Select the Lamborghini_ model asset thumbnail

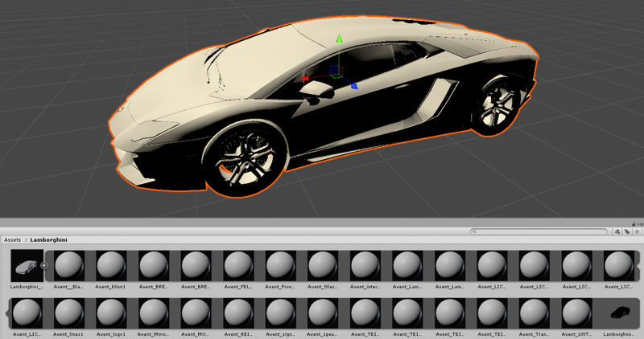pos(27,266)
